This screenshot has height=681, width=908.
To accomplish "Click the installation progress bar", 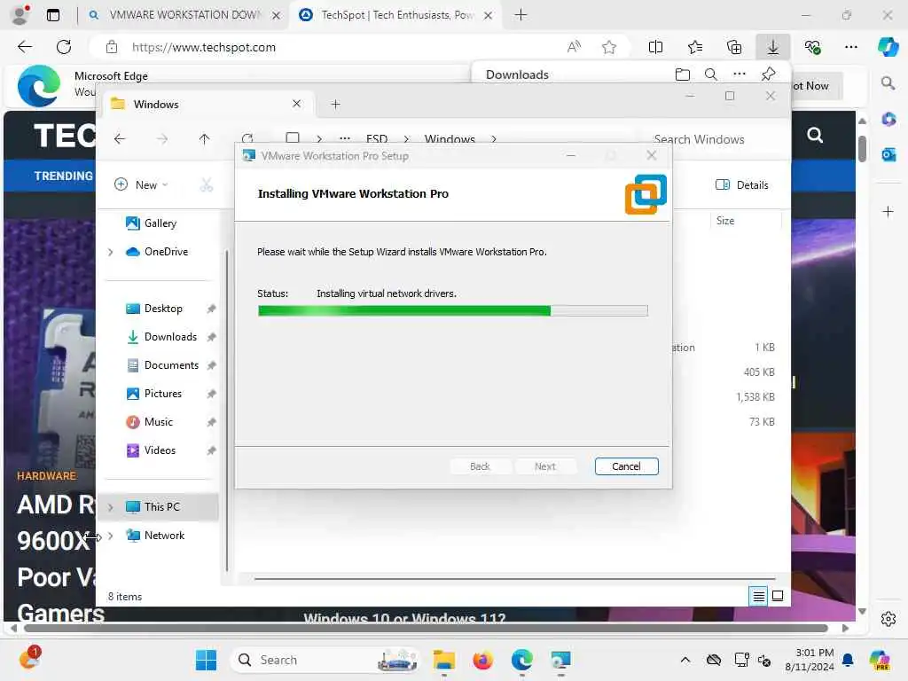I will click(x=452, y=311).
